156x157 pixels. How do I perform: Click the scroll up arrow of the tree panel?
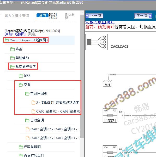82,13
